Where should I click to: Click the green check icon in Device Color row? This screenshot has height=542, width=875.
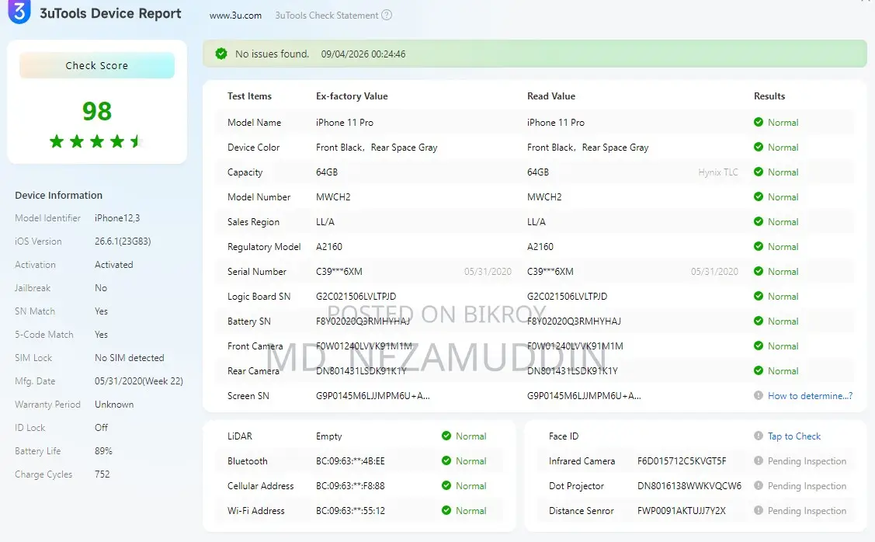(x=759, y=147)
